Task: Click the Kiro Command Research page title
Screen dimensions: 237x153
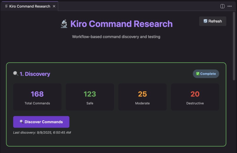Action: click(121, 24)
